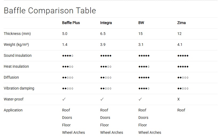Click the BW water-proof checkmark
The height and width of the screenshot is (137, 221).
click(x=140, y=99)
